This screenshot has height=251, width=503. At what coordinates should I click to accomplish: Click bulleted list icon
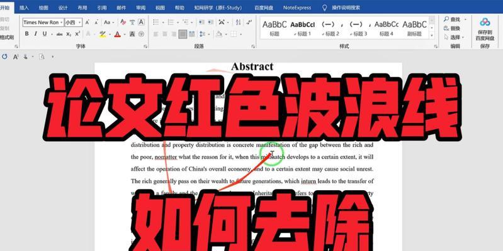156,22
